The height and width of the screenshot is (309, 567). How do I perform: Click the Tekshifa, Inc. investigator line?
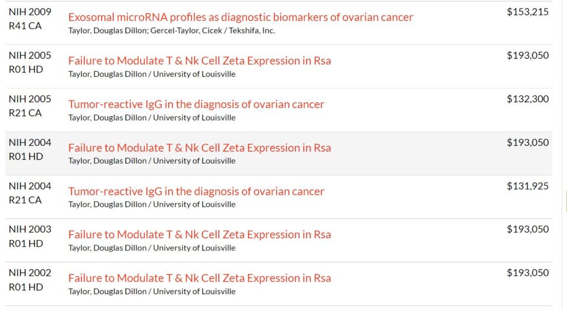coord(172,31)
